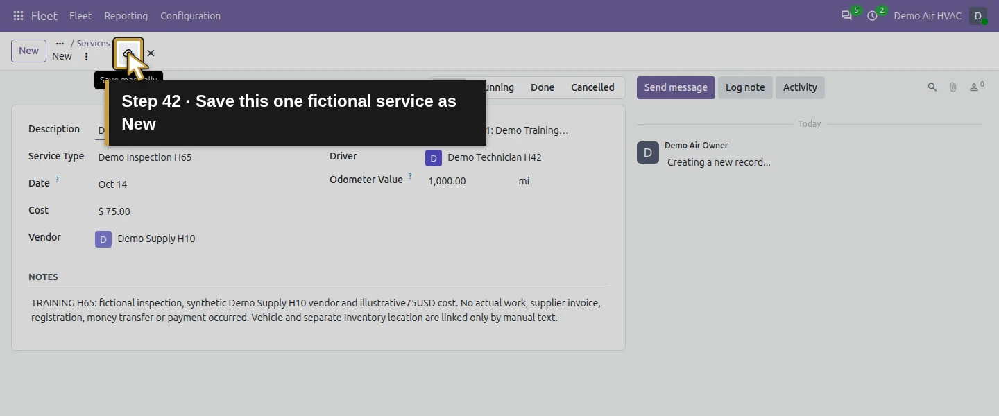Screen dimensions: 999x416
Task: Click the Demo Air Owner author name
Action: (x=696, y=146)
